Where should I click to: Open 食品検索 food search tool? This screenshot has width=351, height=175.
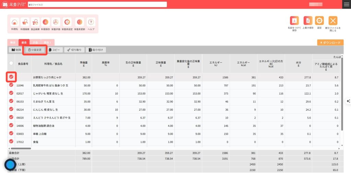coord(35,22)
